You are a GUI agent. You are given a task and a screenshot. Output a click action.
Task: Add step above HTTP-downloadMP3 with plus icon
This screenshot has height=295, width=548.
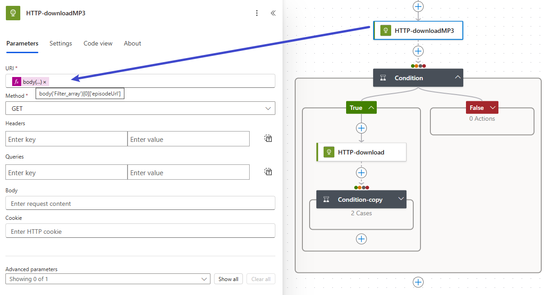(418, 6)
